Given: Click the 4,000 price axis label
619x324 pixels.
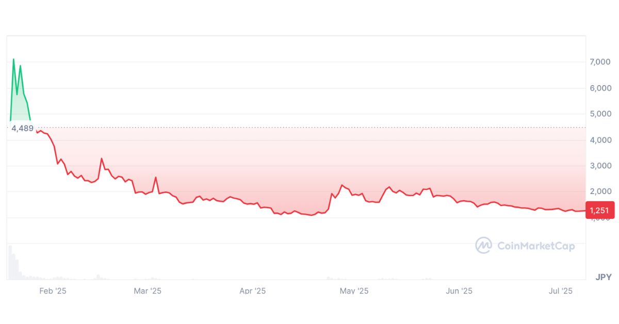Looking at the screenshot, I should [600, 140].
